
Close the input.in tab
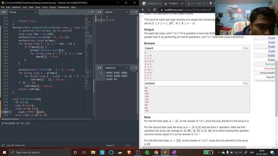[126, 12]
